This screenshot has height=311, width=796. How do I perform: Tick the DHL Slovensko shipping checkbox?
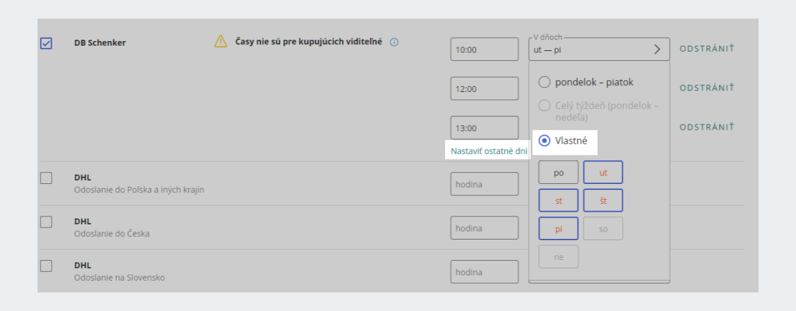click(46, 266)
